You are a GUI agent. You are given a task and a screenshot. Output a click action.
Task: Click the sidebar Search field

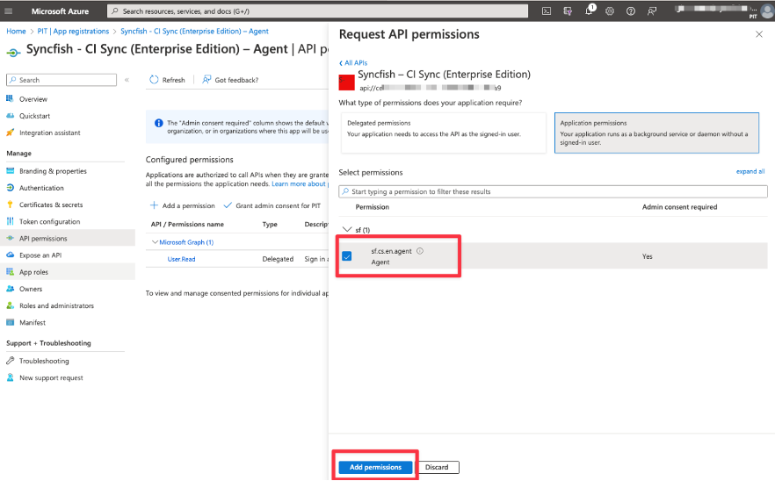pos(62,80)
